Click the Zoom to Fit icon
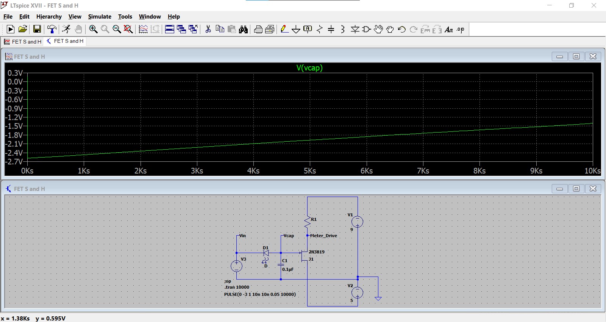 point(128,29)
